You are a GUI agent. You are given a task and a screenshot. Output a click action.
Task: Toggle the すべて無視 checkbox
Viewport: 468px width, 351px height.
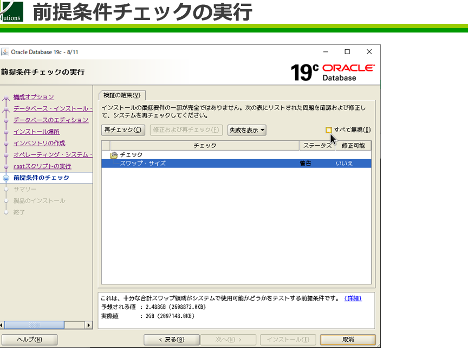328,130
